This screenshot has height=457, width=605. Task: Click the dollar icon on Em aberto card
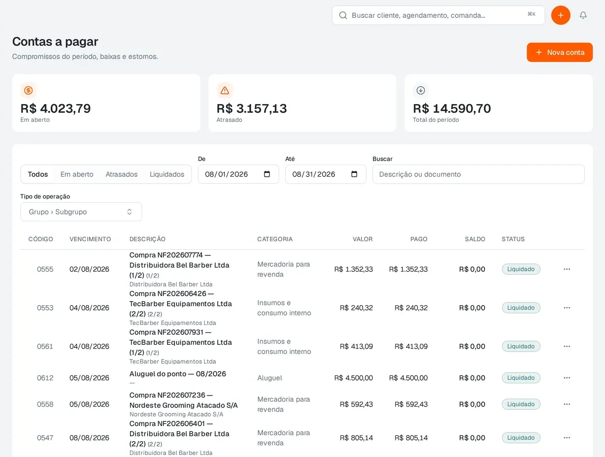28,90
